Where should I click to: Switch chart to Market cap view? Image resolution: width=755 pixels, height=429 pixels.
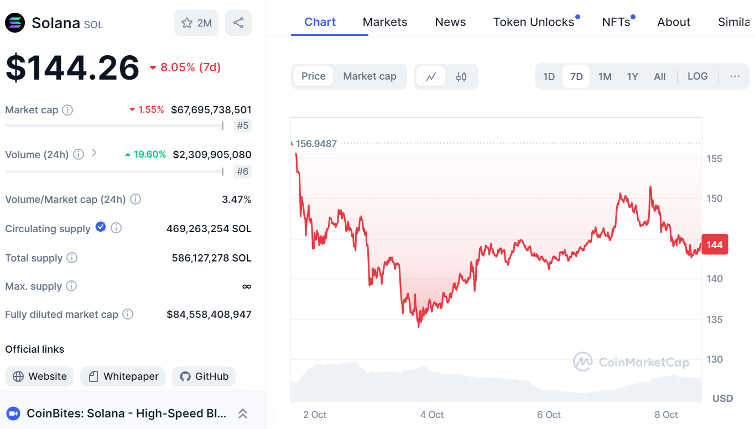coord(369,76)
